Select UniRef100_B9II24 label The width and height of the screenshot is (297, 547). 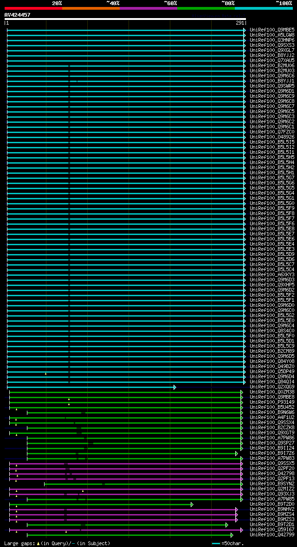[272, 448]
